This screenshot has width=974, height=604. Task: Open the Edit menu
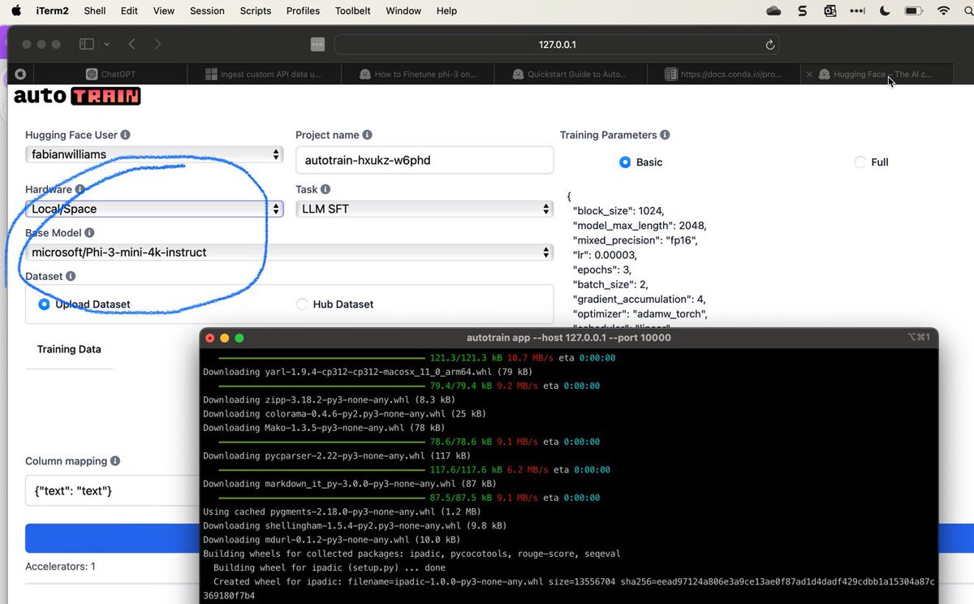pos(129,11)
